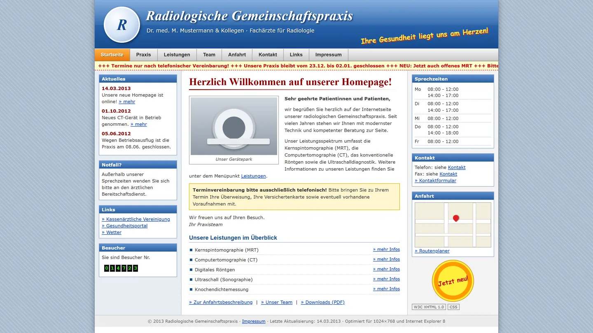Image resolution: width=593 pixels, height=333 pixels.
Task: Click the Herzlich Willkommen page heading
Action: tap(290, 82)
